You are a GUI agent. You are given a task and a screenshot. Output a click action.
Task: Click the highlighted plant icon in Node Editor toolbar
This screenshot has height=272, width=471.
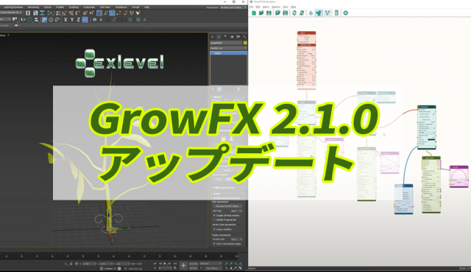[x=319, y=13]
